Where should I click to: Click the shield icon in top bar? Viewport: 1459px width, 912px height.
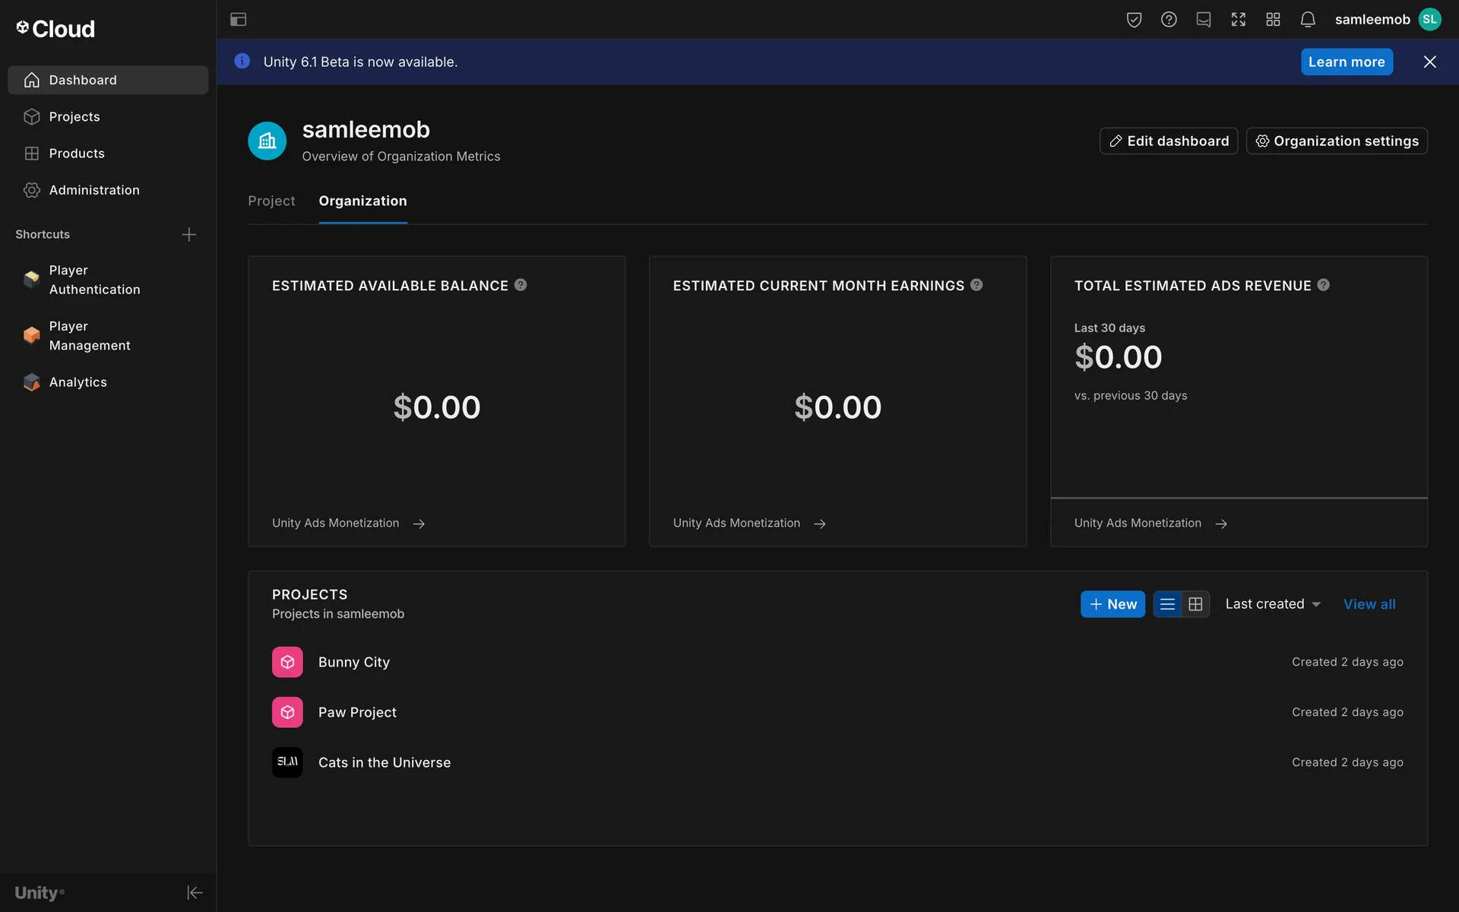tap(1134, 20)
